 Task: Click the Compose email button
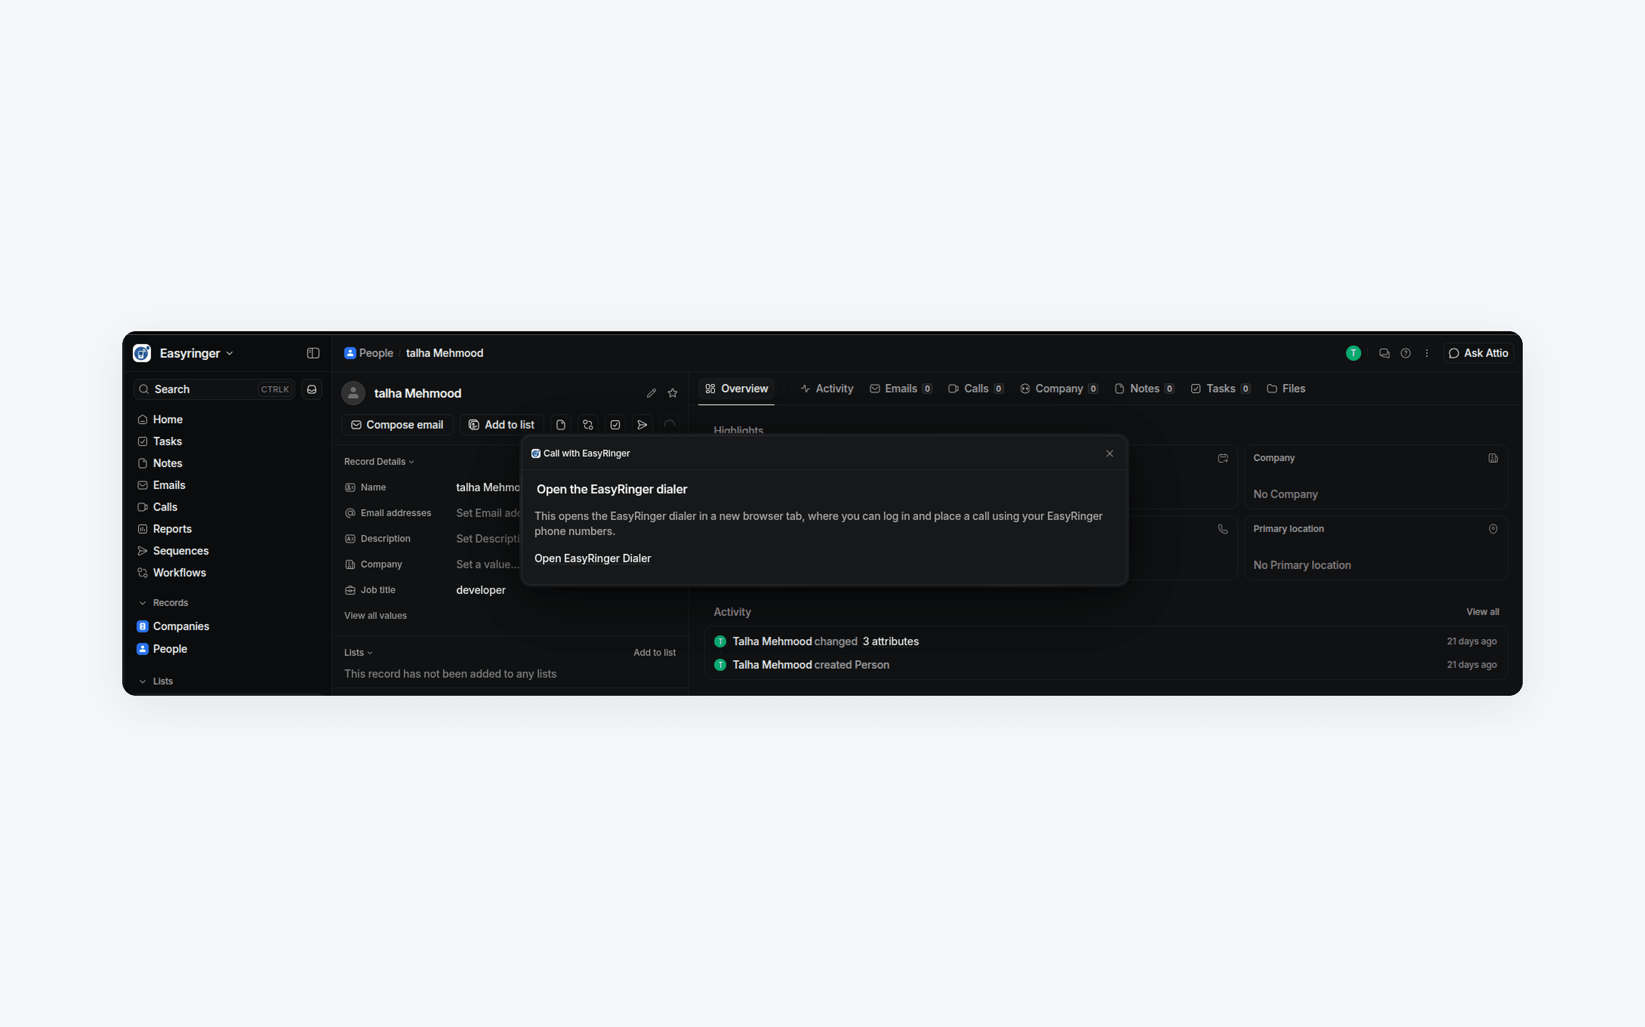397,425
